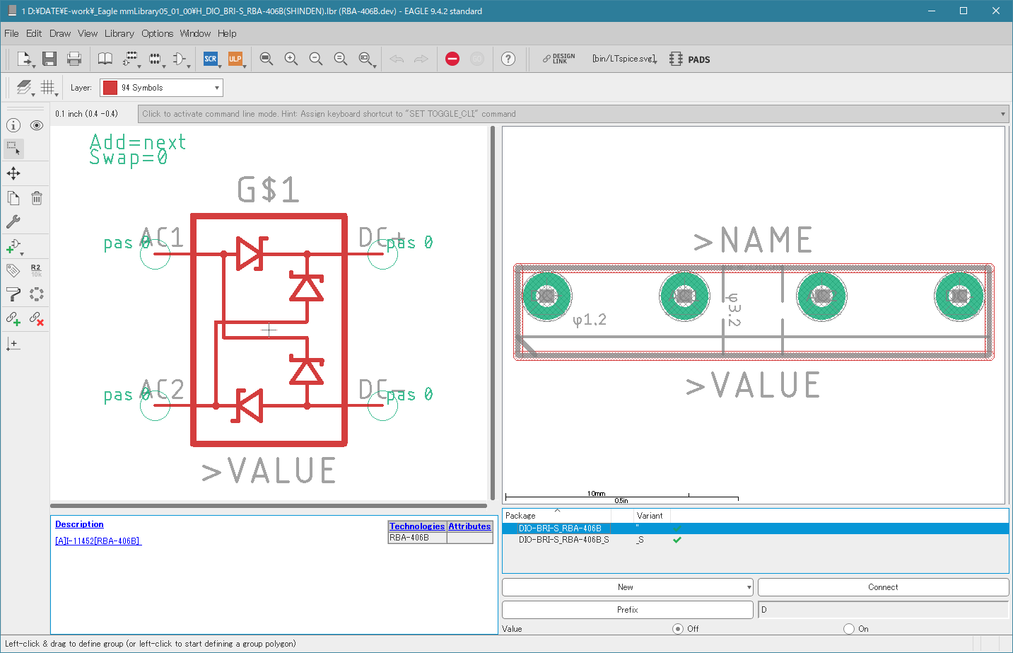The width and height of the screenshot is (1013, 653).
Task: Select the Move tool in sidebar
Action: click(x=13, y=173)
